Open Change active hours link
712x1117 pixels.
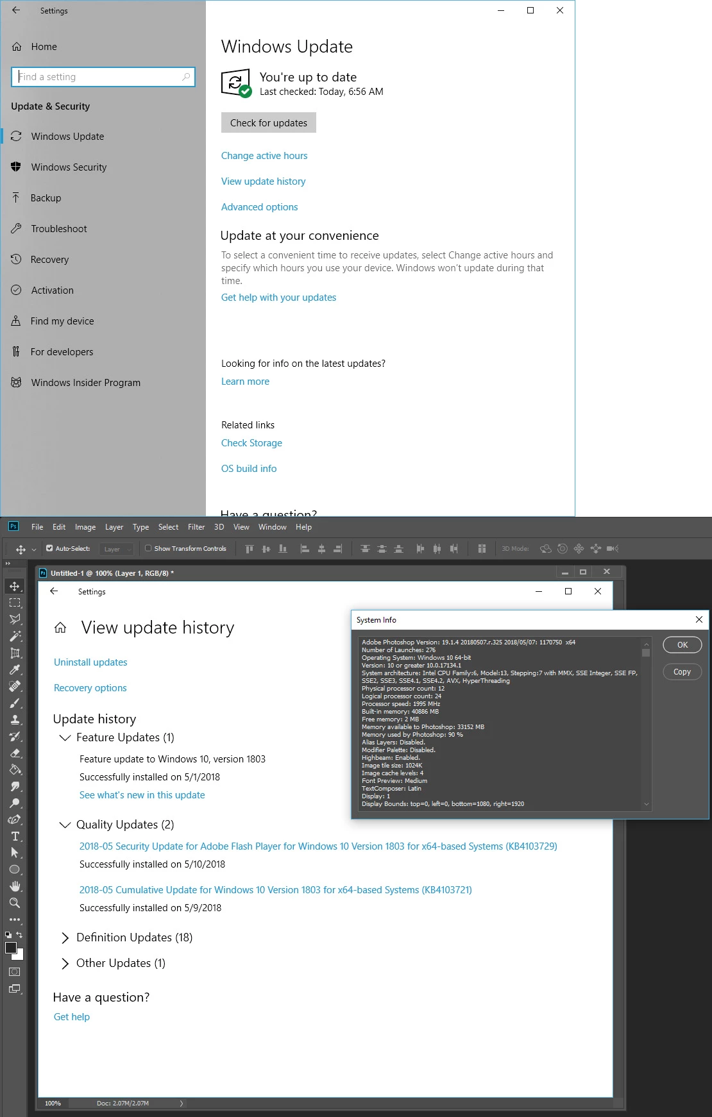click(x=264, y=156)
